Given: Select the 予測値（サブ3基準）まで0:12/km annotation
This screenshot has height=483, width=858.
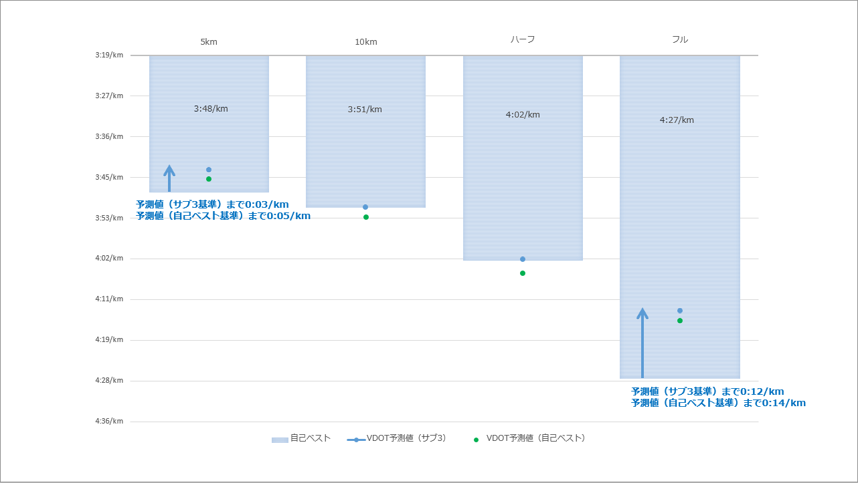Looking at the screenshot, I should [707, 391].
